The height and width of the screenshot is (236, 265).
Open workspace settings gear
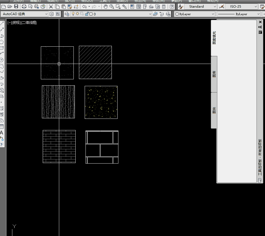[x=51, y=14]
